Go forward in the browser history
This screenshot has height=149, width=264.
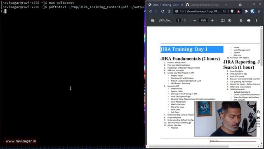(x=156, y=11)
